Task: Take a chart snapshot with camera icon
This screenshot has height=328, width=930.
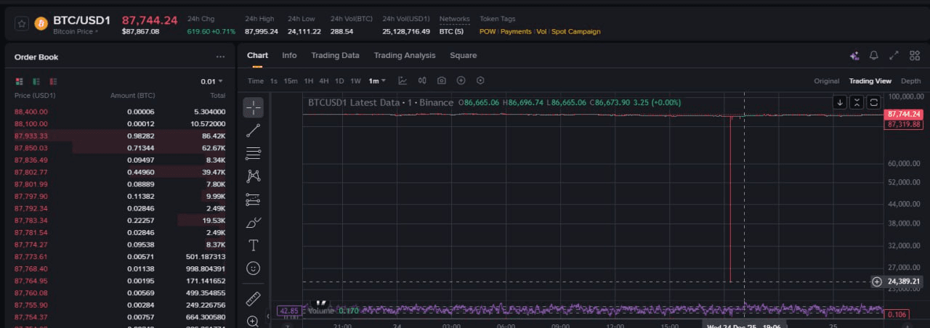Action: 442,81
